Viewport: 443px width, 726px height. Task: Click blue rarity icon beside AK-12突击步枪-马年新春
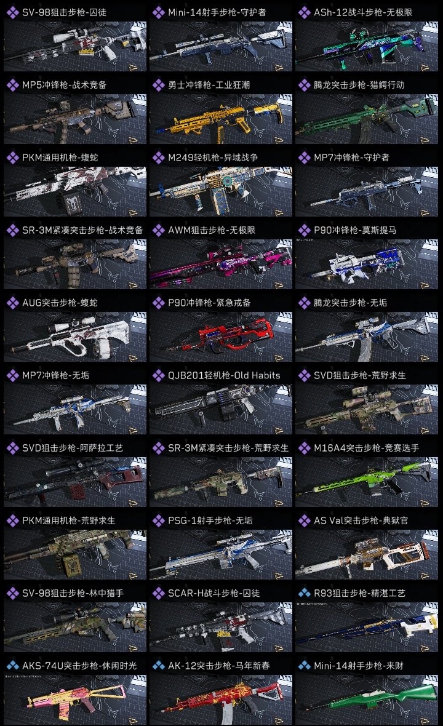[158, 666]
